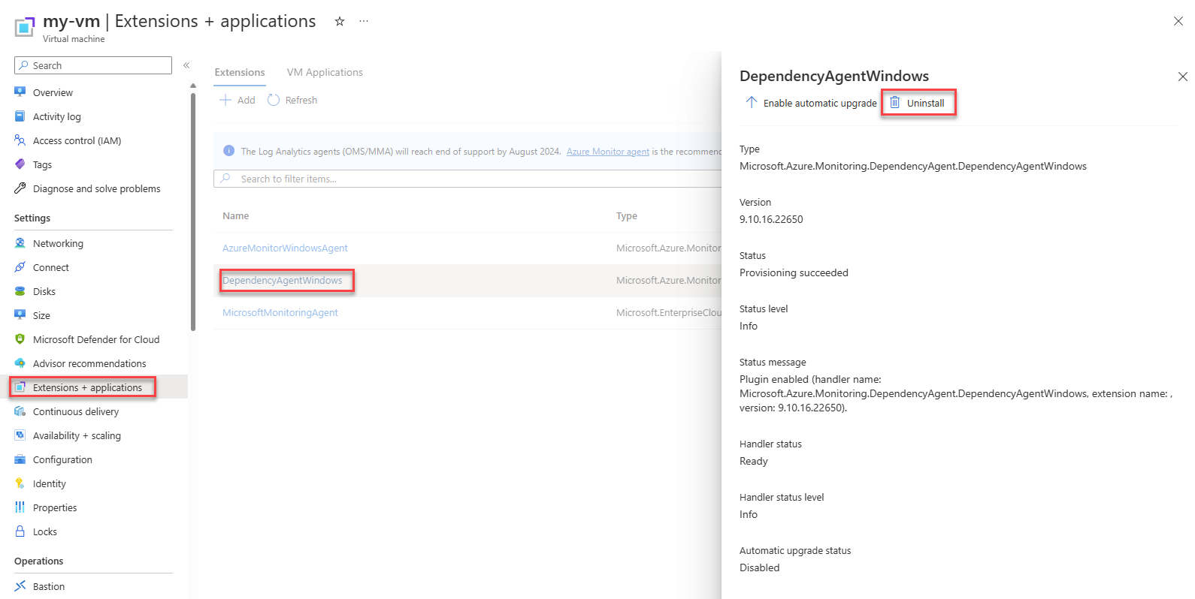Go to Access control (IAM) in sidebar
This screenshot has width=1195, height=599.
coord(77,140)
